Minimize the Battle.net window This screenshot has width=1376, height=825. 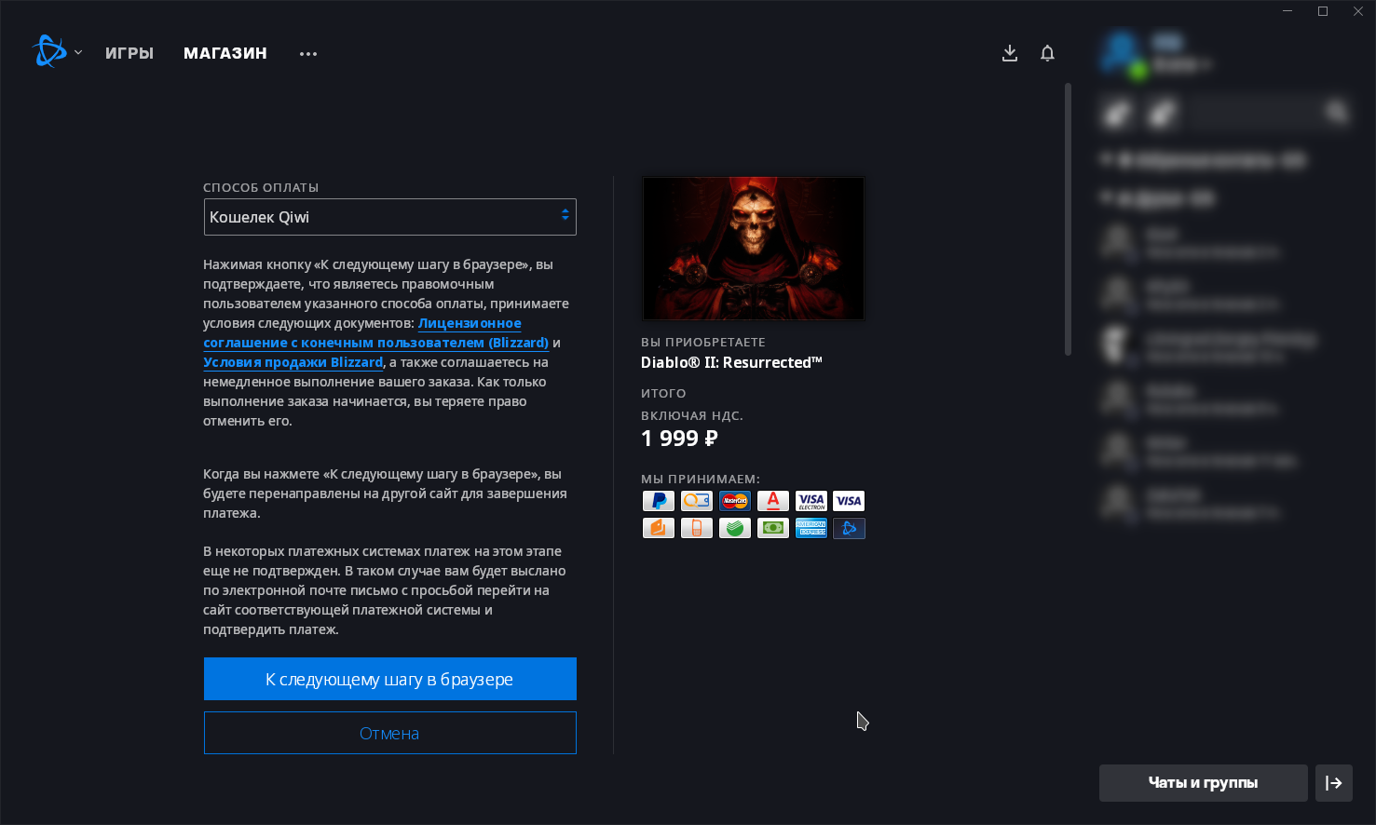click(x=1287, y=11)
